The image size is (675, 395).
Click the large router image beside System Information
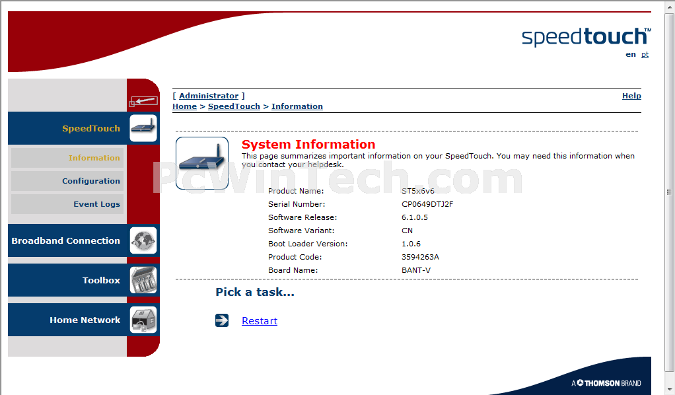point(202,163)
